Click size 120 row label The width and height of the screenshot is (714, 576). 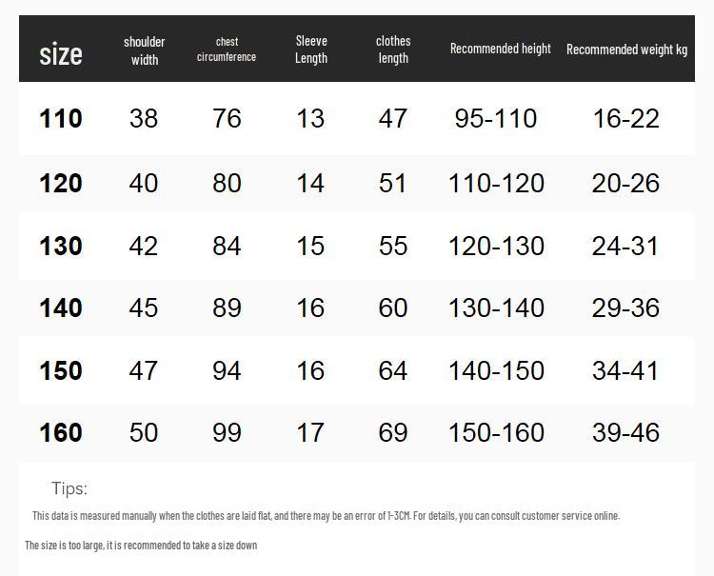click(x=61, y=183)
